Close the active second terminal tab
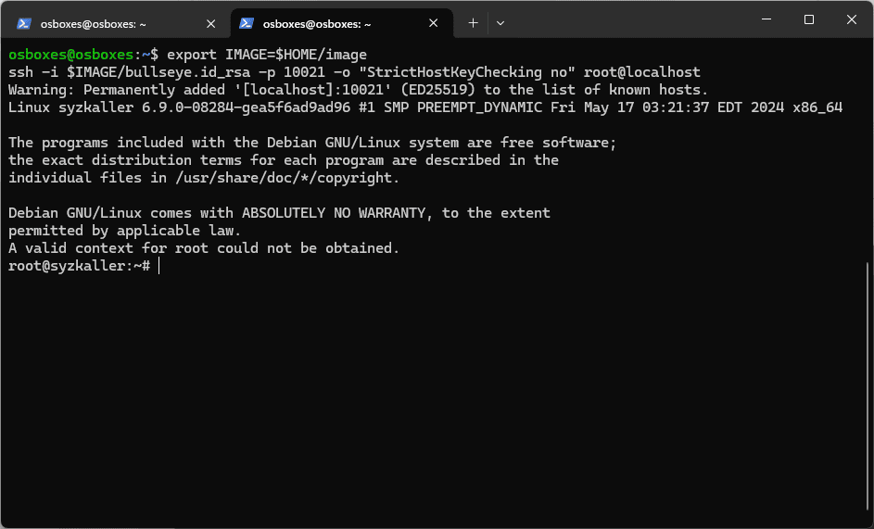Image resolution: width=874 pixels, height=529 pixels. click(436, 23)
